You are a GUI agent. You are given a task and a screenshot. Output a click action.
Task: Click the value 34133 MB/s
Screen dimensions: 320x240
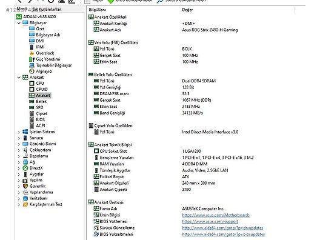193,113
